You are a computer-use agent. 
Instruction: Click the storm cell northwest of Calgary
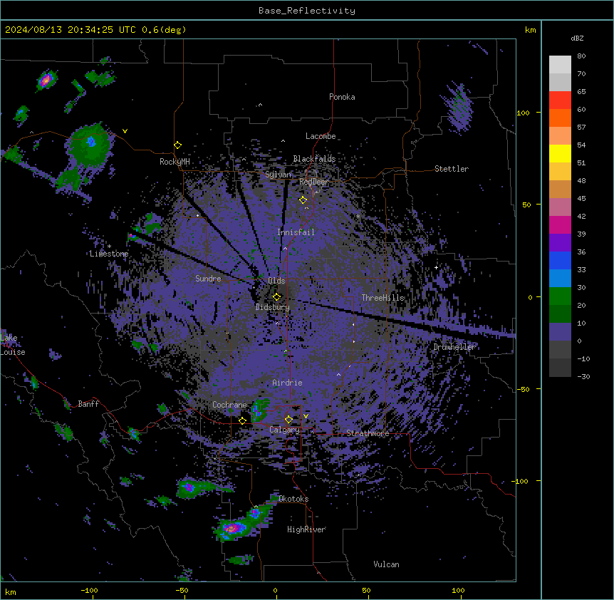click(x=259, y=410)
